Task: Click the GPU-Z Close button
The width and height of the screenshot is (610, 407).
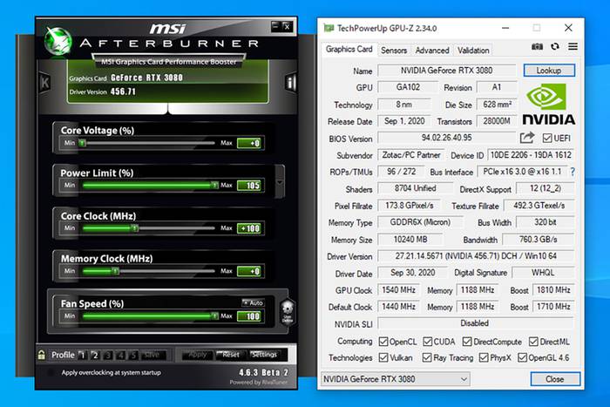Action: click(555, 379)
